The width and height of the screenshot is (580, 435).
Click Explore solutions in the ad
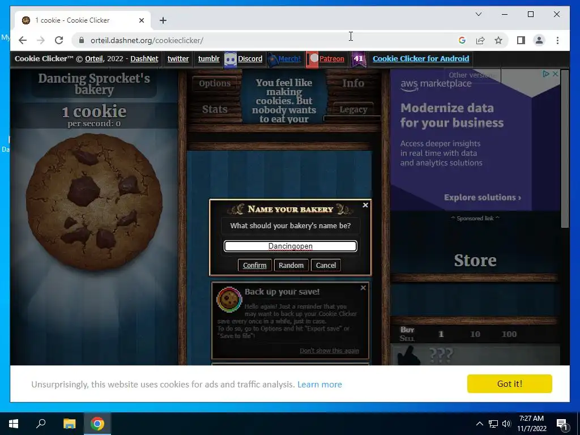click(483, 197)
